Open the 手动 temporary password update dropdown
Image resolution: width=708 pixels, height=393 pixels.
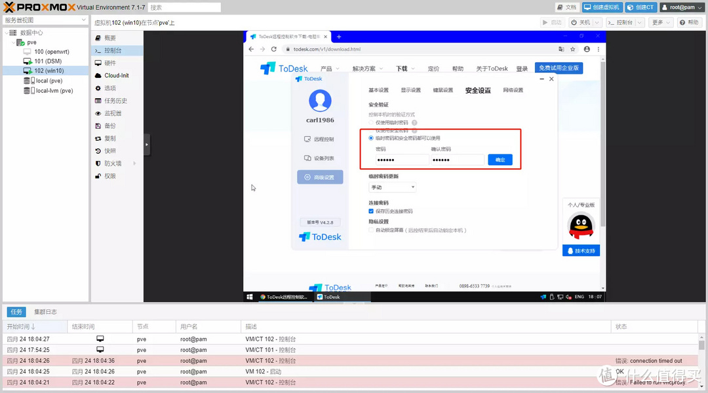point(392,187)
